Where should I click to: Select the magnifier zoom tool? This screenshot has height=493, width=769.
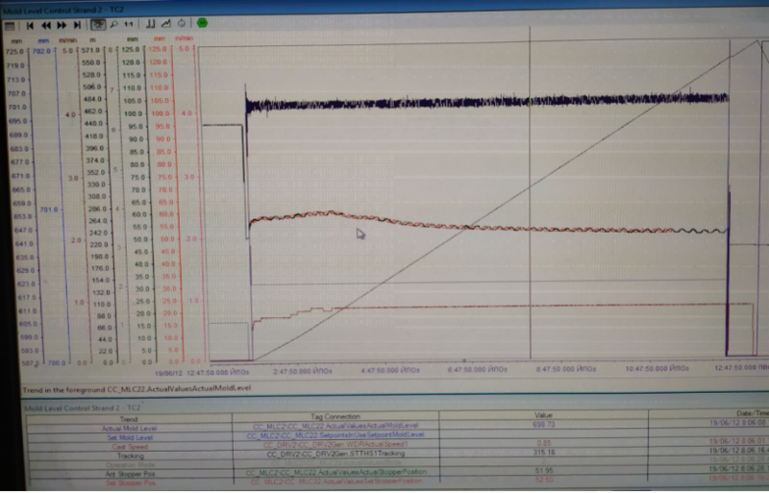(x=115, y=23)
